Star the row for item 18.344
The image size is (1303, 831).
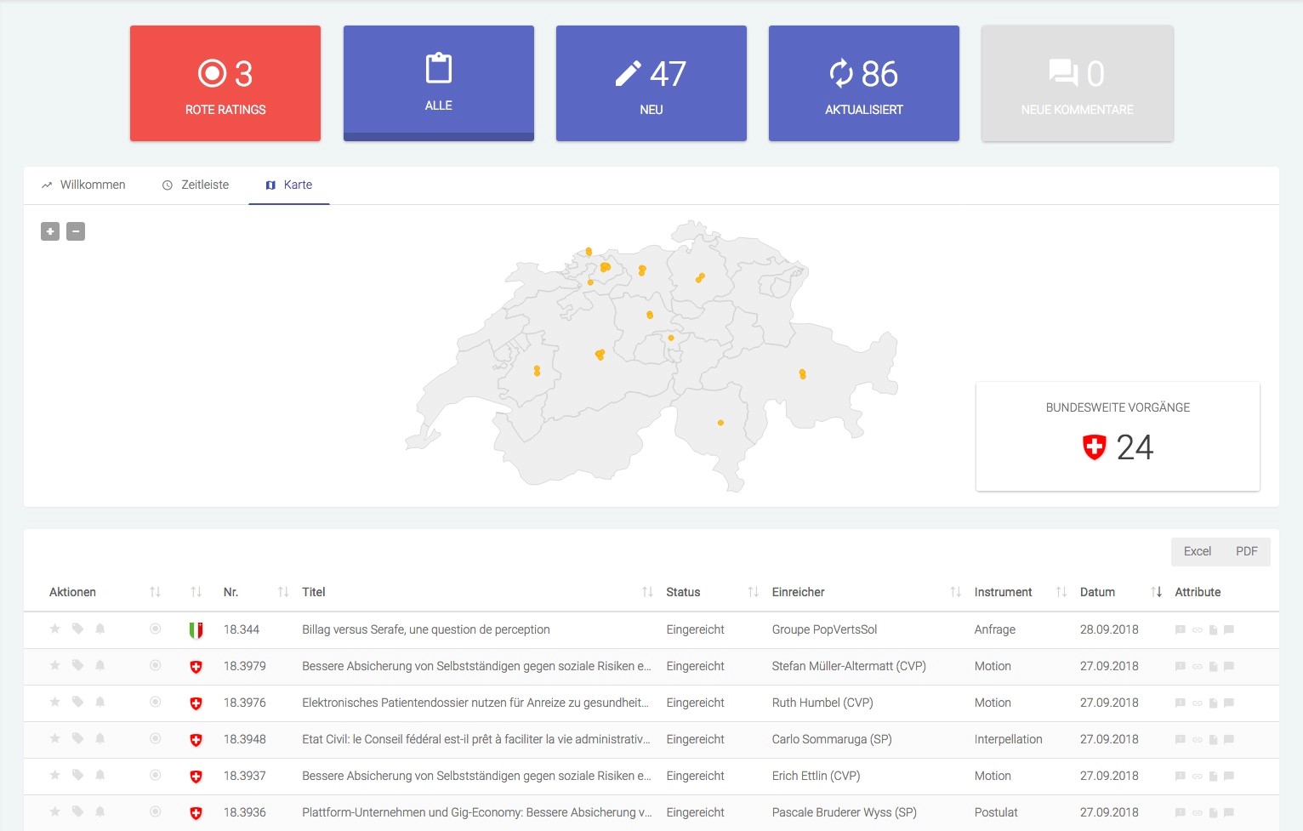point(55,629)
